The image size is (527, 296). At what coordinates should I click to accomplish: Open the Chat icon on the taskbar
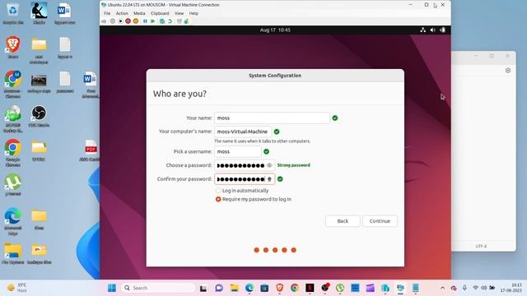point(219,288)
